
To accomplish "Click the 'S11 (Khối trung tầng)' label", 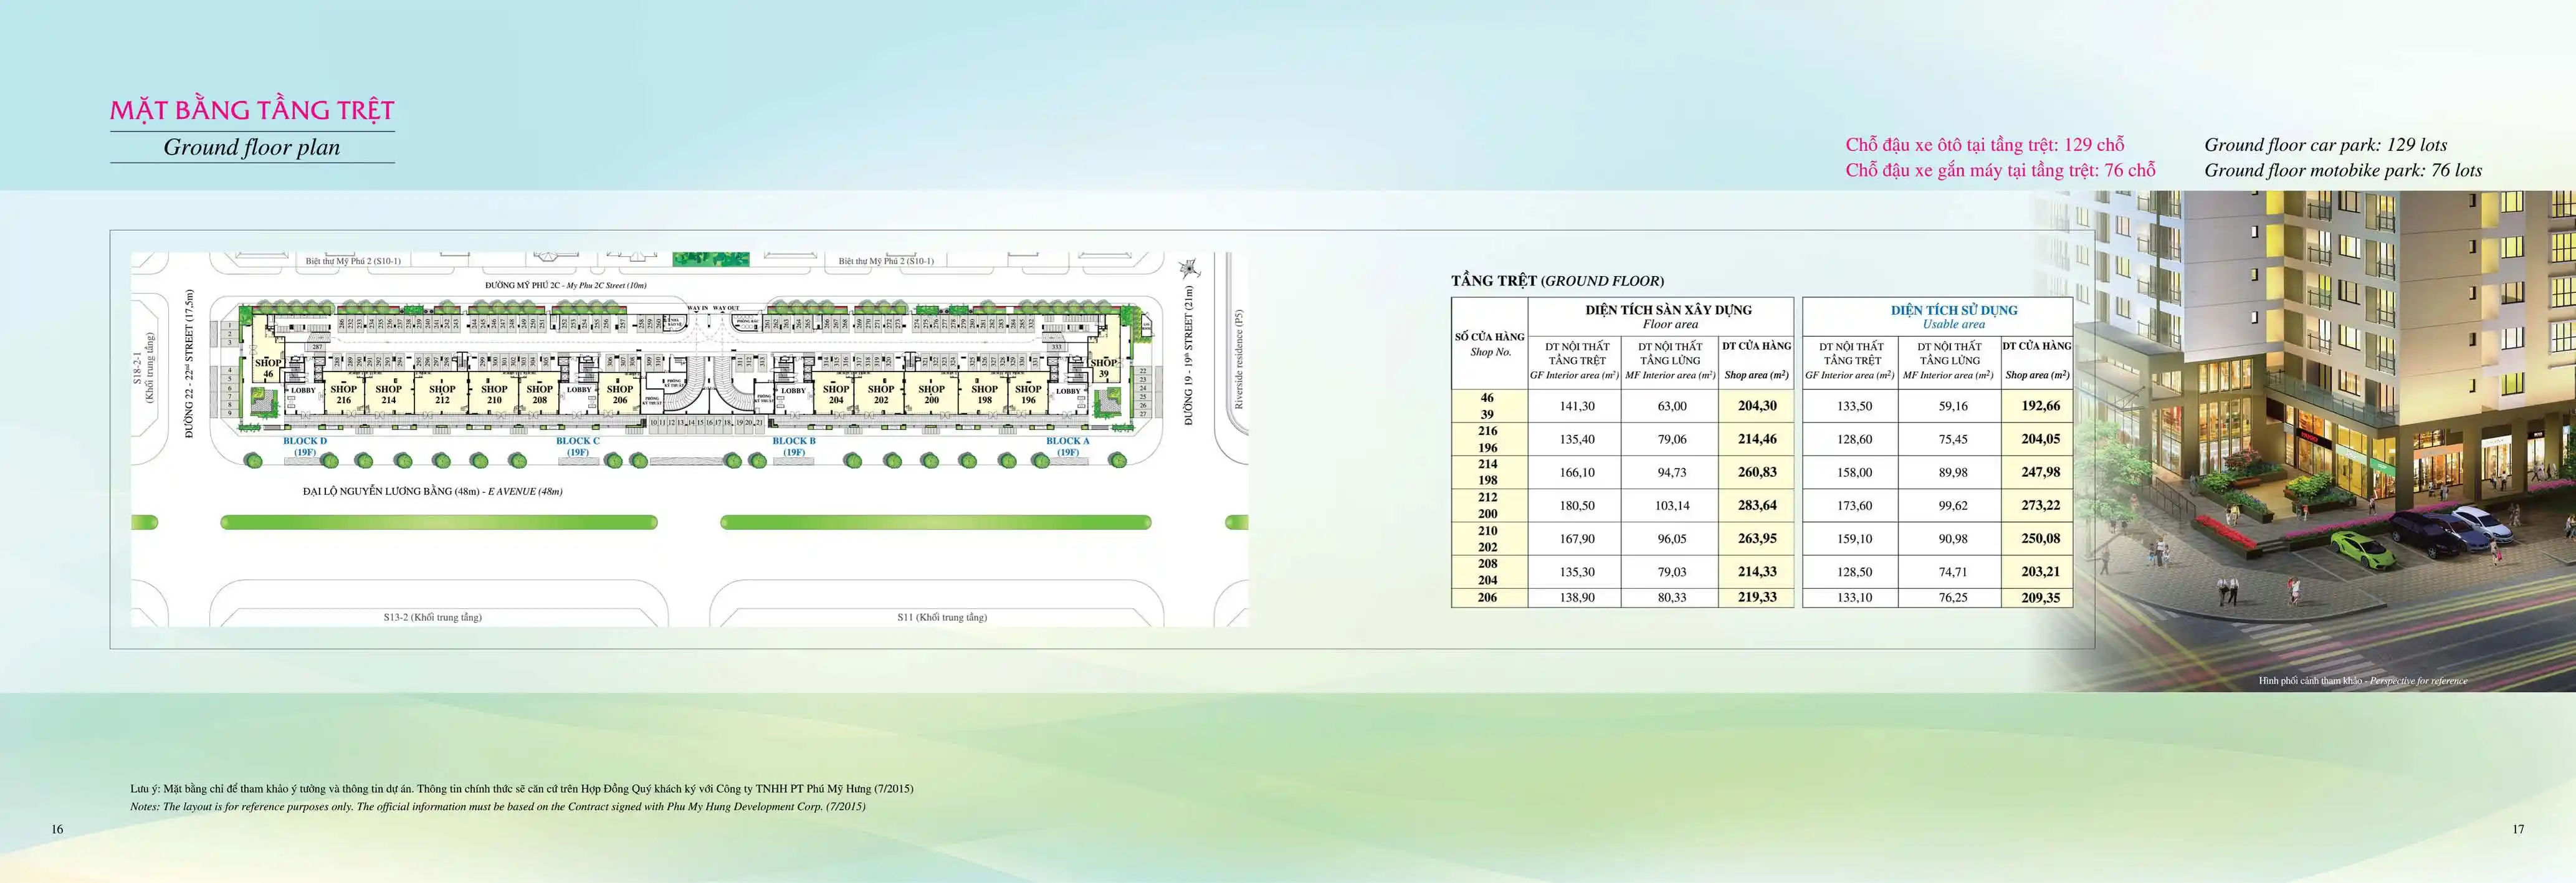I will 942,618.
